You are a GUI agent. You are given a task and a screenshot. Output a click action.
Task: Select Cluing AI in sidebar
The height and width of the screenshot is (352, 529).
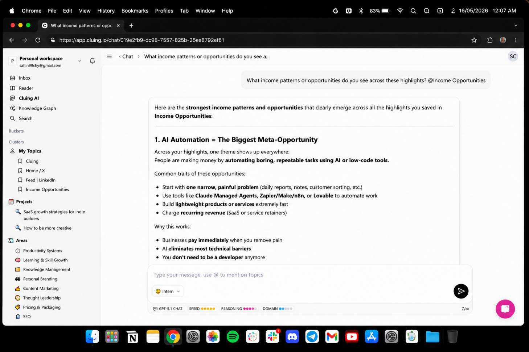coord(29,98)
